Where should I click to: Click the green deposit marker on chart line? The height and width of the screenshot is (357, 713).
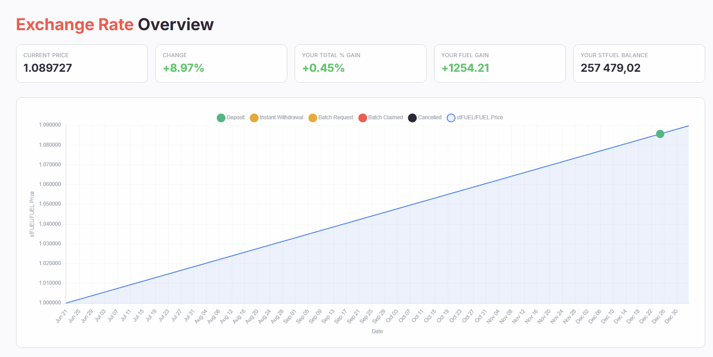tap(660, 134)
